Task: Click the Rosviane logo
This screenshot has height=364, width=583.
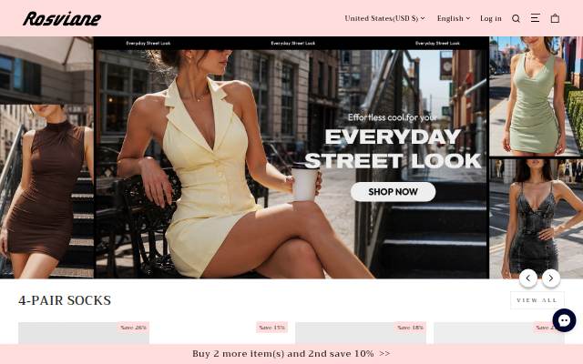Action: (62, 18)
